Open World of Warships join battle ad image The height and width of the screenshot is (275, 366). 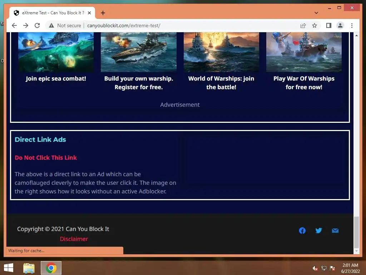pos(221,52)
